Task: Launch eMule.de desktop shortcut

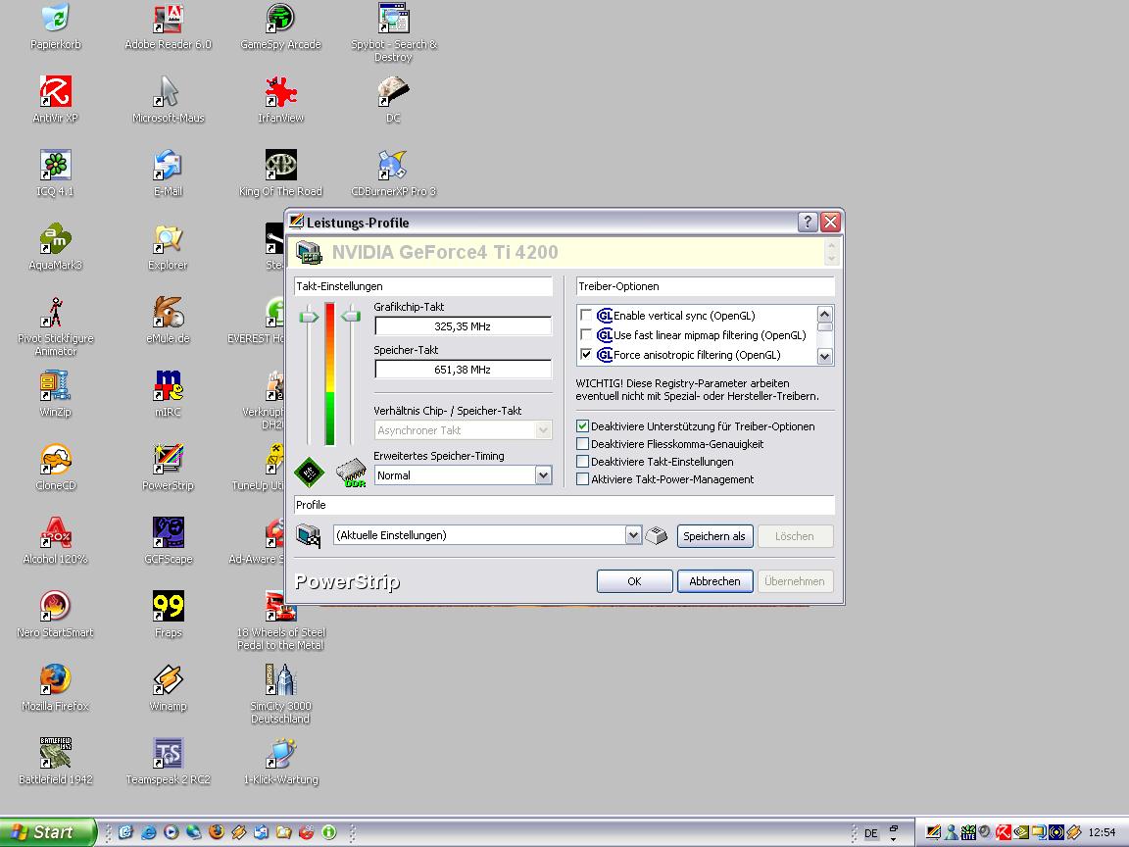Action: (168, 312)
